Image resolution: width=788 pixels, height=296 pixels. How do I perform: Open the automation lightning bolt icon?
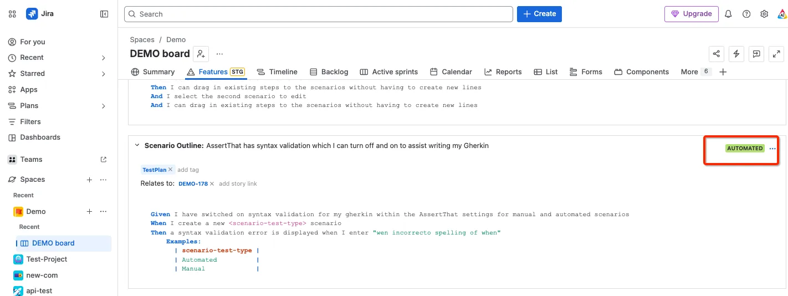[x=736, y=54]
